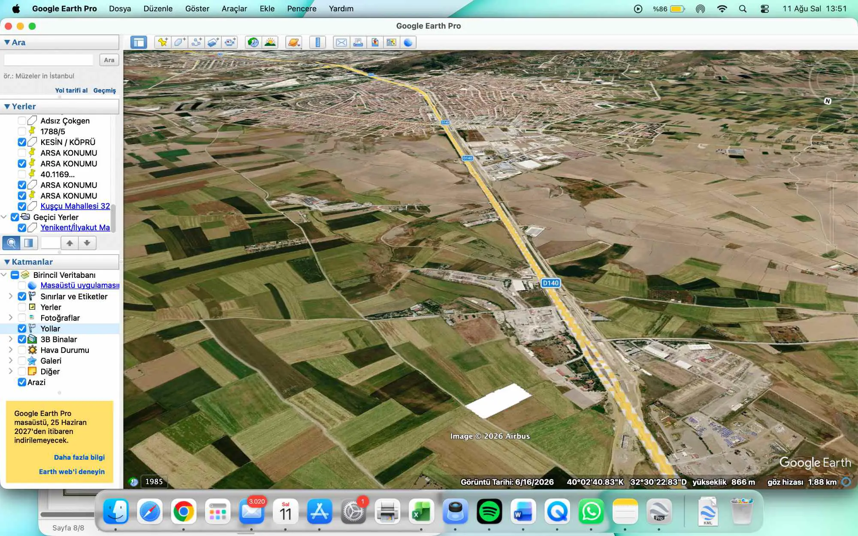Viewport: 858px width, 536px height.
Task: Open the Göster menu
Action: [197, 9]
